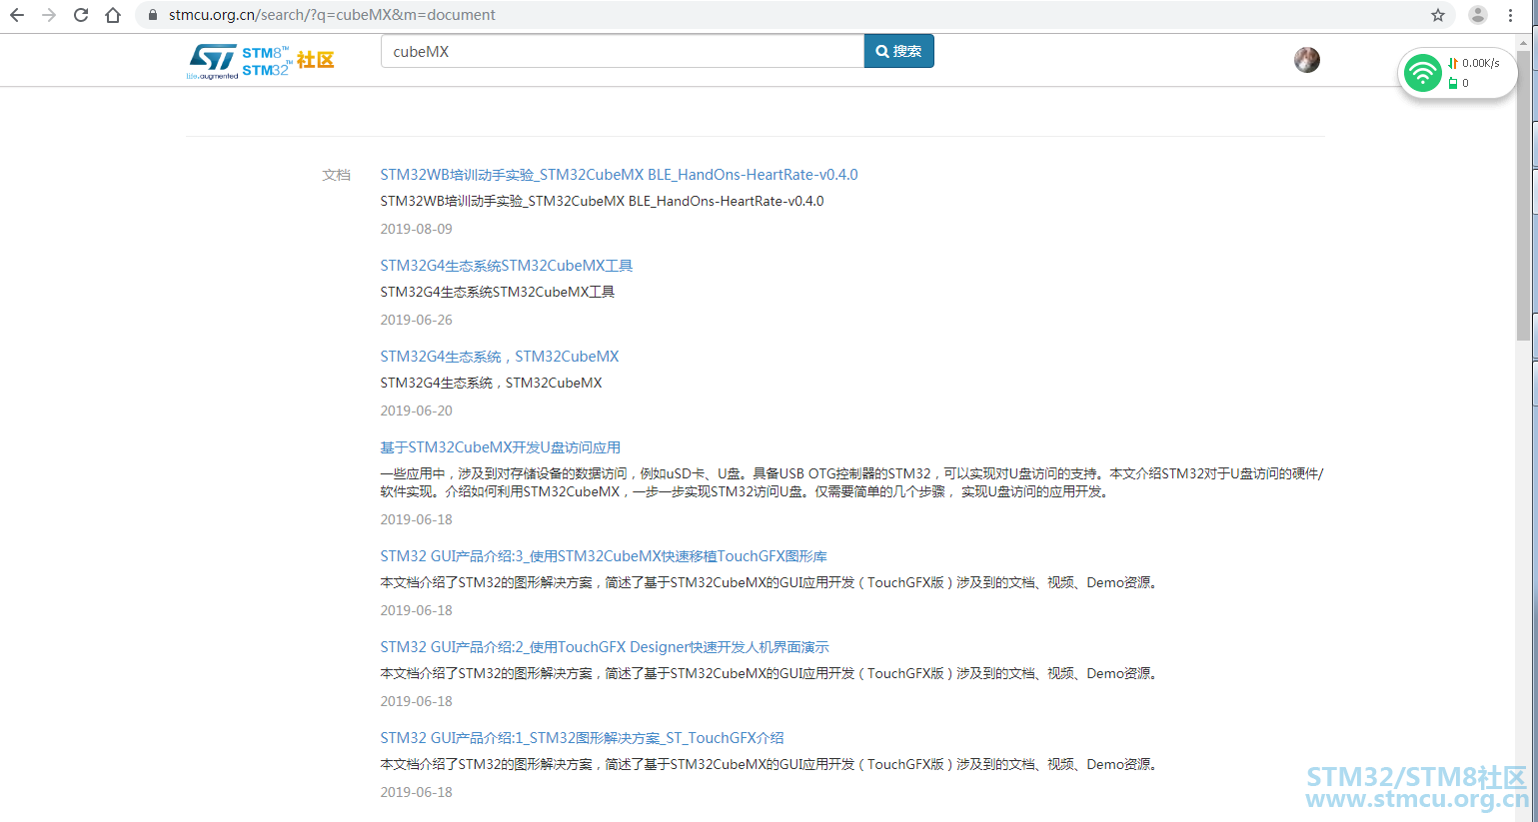Bookmark this page with the star icon

click(1438, 15)
